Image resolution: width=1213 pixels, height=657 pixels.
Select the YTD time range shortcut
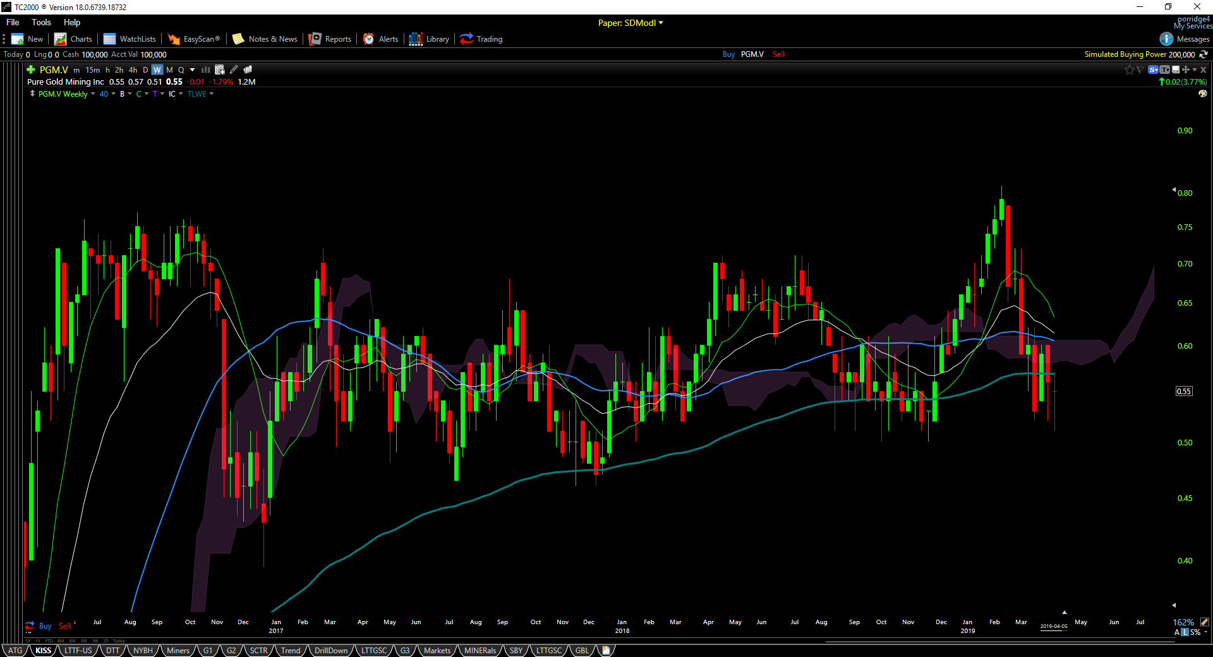tap(49, 641)
